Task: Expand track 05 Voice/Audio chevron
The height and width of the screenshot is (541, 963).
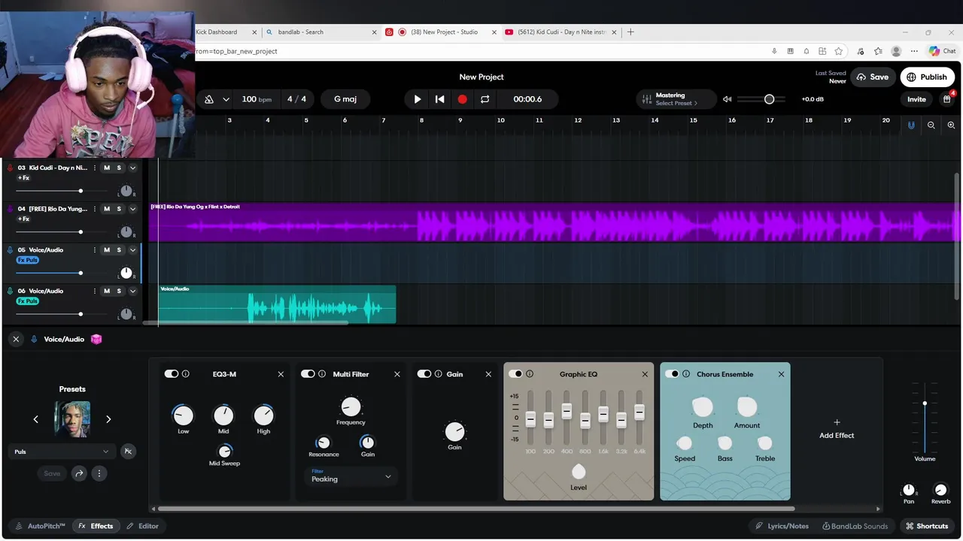Action: (x=132, y=249)
